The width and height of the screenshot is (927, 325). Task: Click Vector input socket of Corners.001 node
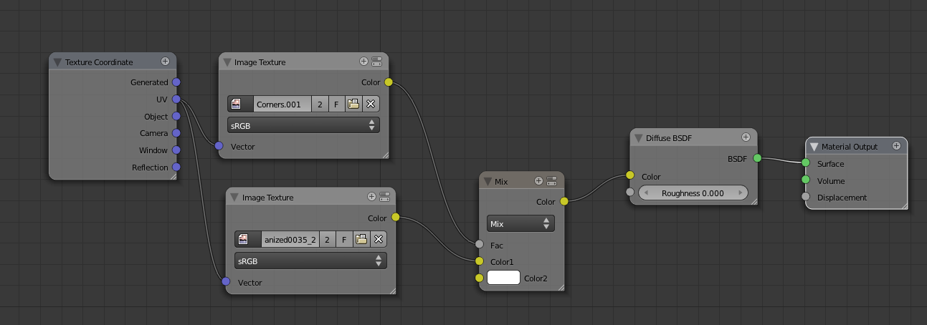pos(219,147)
